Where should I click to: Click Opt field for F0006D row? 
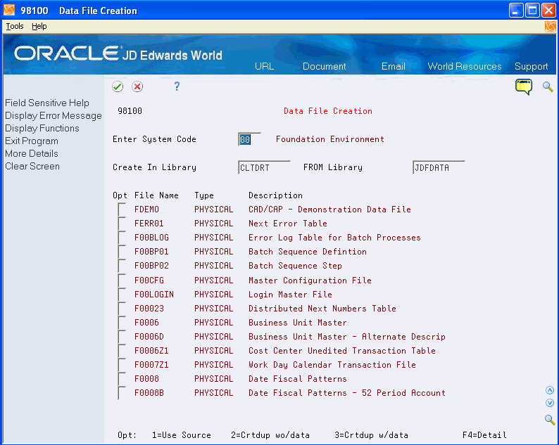pyautogui.click(x=122, y=337)
